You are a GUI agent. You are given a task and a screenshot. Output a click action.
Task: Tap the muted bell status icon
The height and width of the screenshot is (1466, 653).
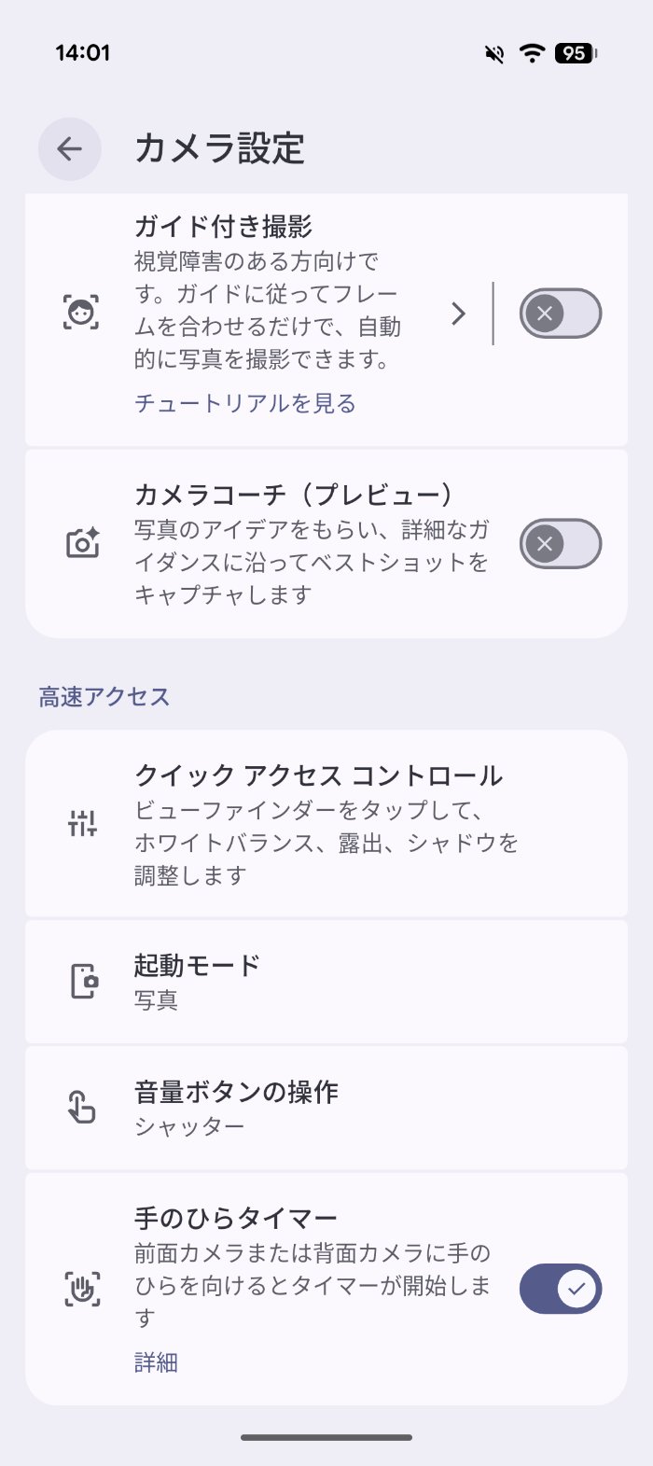[x=494, y=54]
